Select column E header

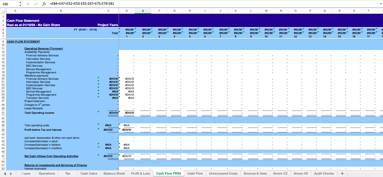pos(143,11)
